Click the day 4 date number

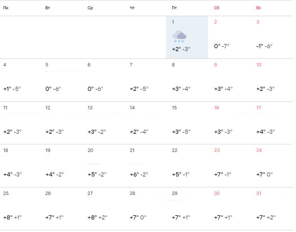5,65
